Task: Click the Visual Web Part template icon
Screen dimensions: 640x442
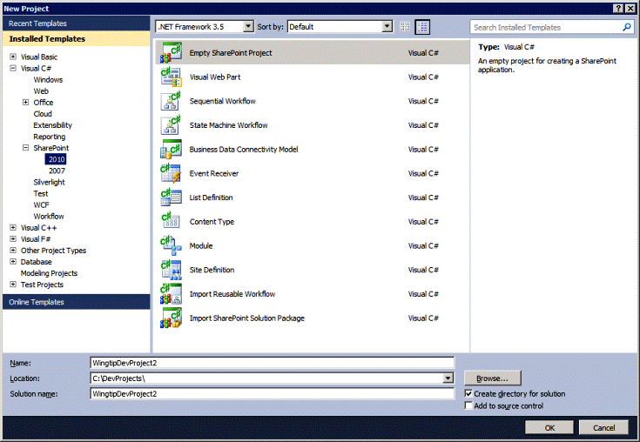Action: pos(171,77)
